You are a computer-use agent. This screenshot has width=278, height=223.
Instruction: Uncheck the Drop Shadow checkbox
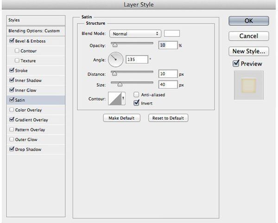(x=12, y=149)
